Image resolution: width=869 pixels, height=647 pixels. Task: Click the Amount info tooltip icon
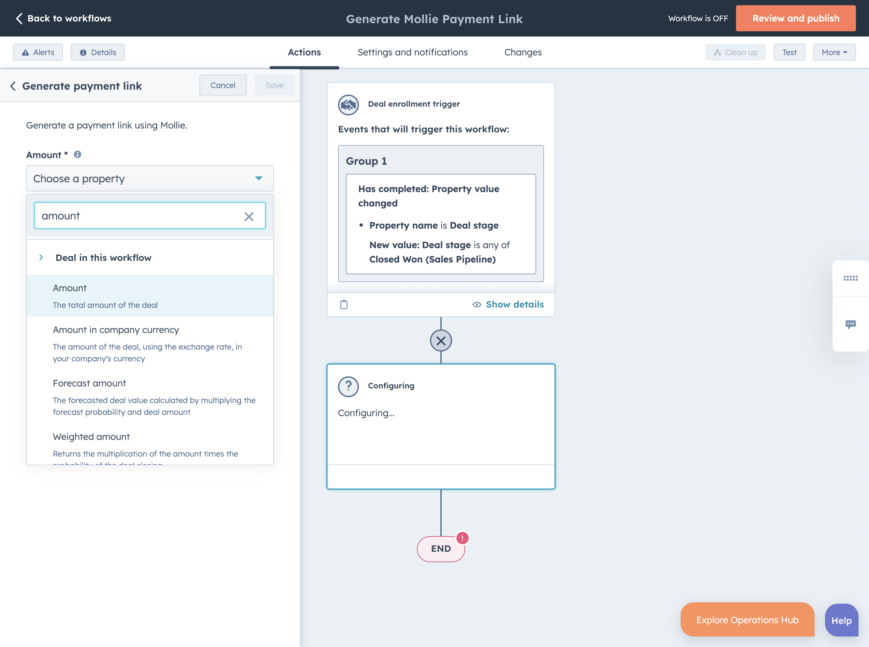[x=78, y=154]
